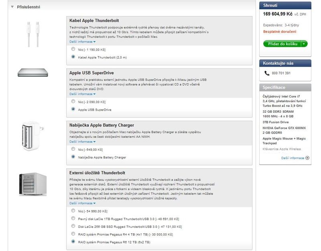Select Nic option for external Thunderbolt storage
Image resolution: width=321 pixels, height=251 pixels.
pos(73,211)
